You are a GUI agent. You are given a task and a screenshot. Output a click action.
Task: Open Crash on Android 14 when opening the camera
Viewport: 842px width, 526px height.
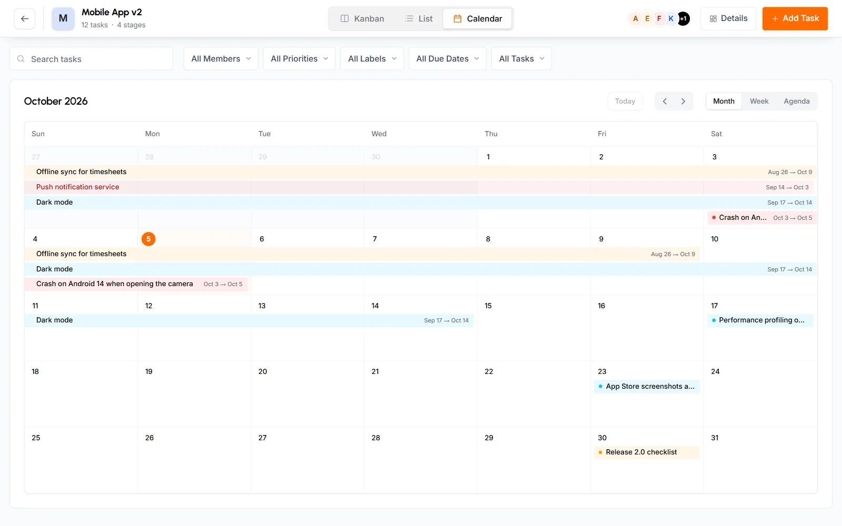tap(136, 284)
